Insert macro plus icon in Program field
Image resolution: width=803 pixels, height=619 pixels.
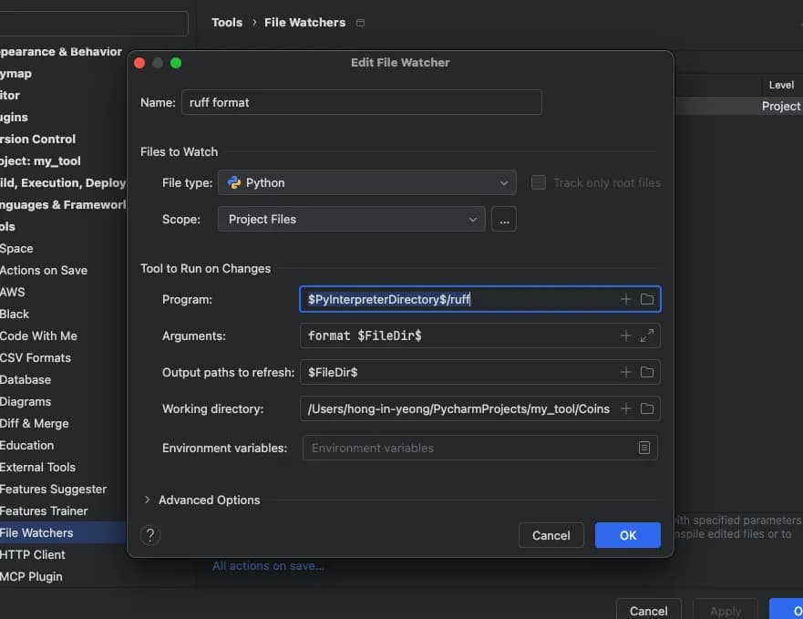click(626, 299)
